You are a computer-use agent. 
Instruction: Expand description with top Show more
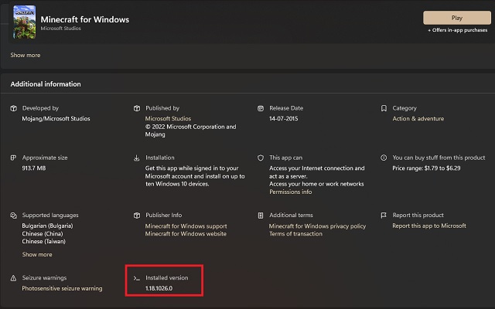coord(26,55)
